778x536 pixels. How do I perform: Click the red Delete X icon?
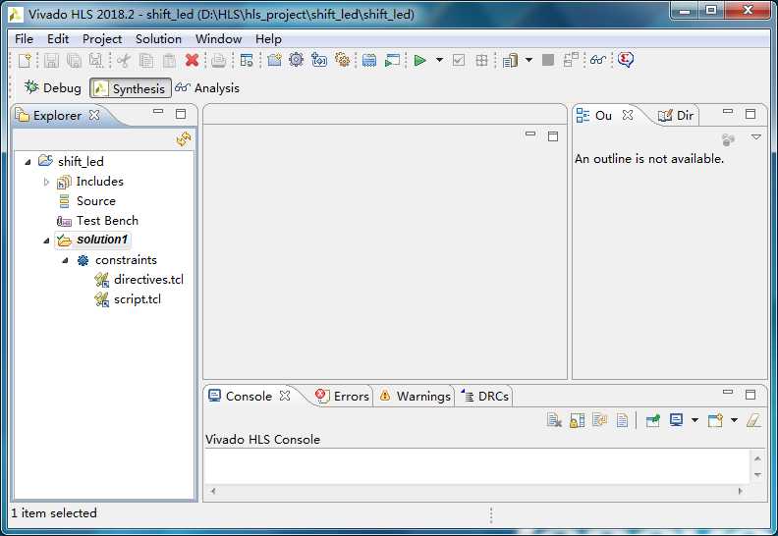(192, 60)
